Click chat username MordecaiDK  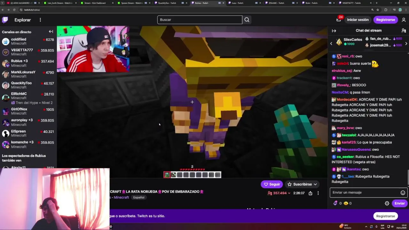pyautogui.click(x=347, y=99)
